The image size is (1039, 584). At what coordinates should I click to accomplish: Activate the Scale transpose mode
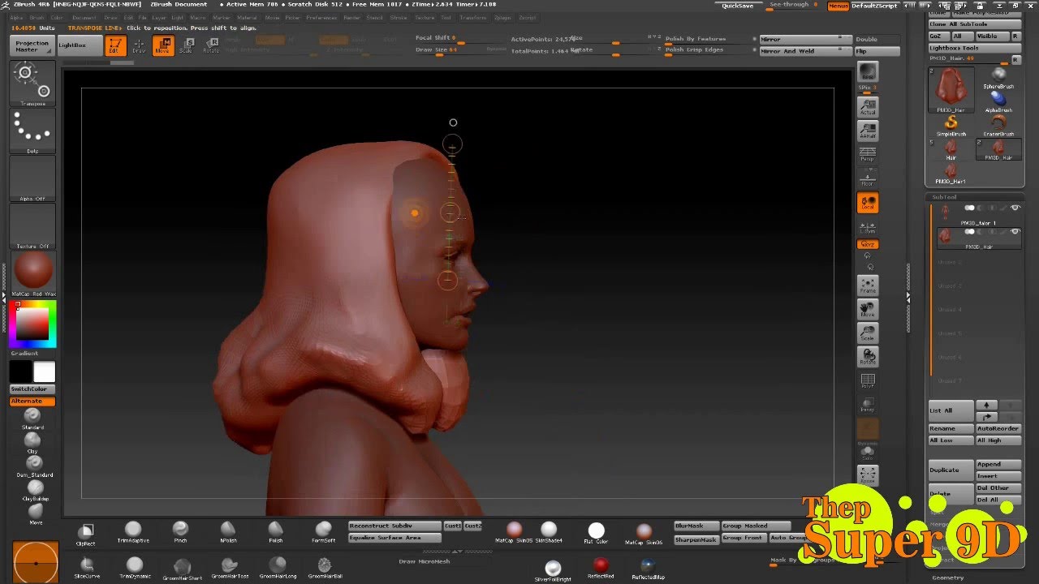(186, 45)
